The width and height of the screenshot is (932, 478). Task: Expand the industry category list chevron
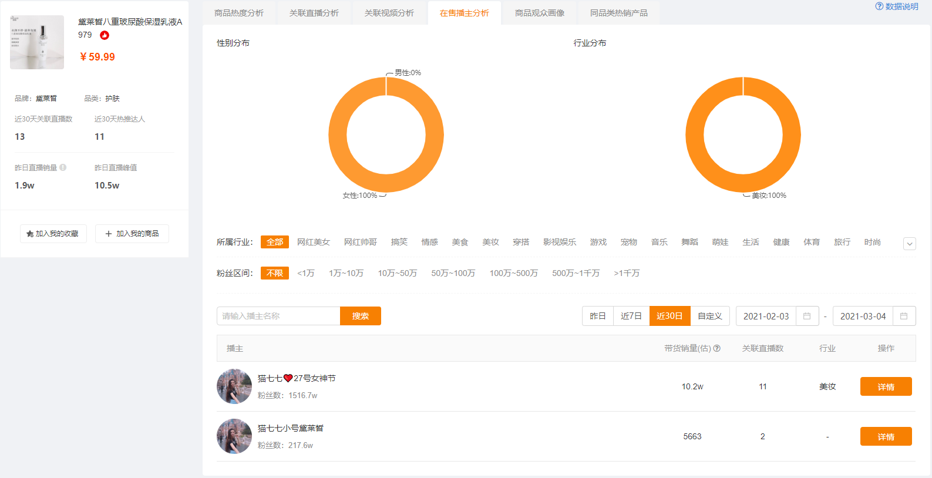[909, 244]
